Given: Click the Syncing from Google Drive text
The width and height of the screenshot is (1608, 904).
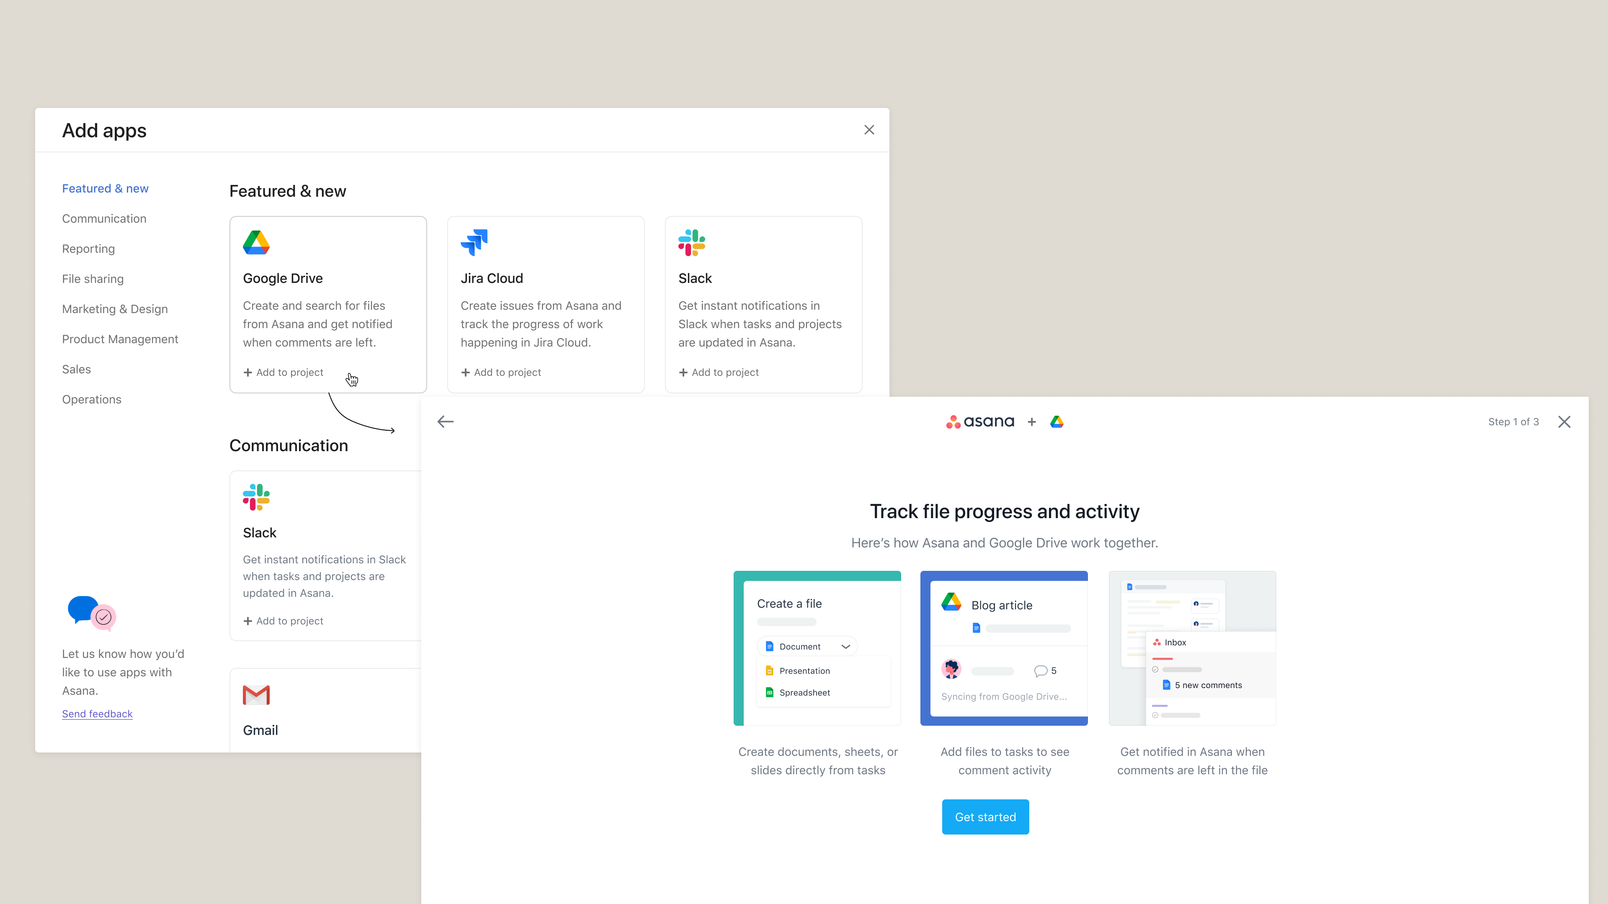Looking at the screenshot, I should click(x=1005, y=697).
